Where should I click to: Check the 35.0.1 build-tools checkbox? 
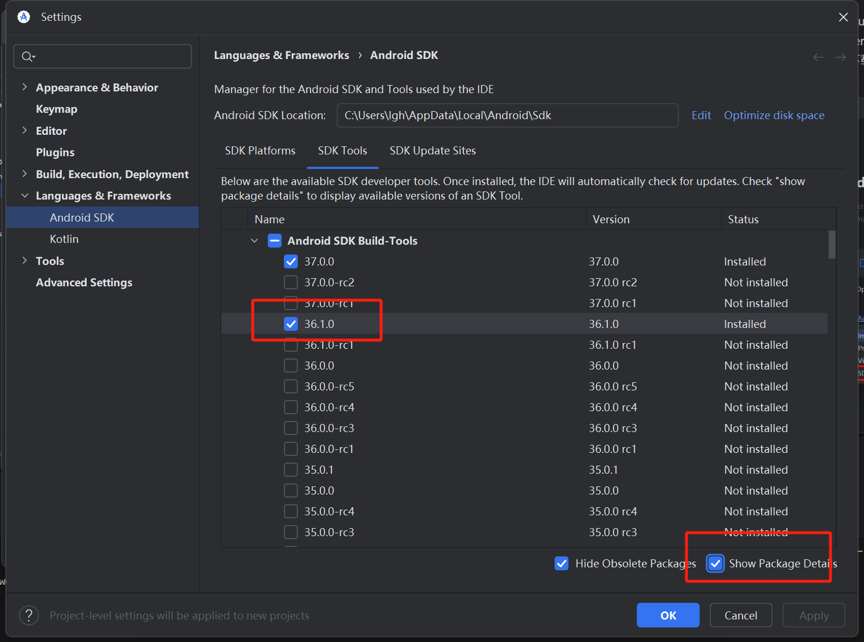(291, 470)
